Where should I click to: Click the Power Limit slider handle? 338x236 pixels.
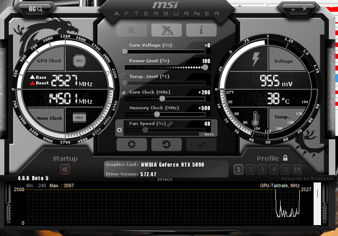tap(205, 67)
